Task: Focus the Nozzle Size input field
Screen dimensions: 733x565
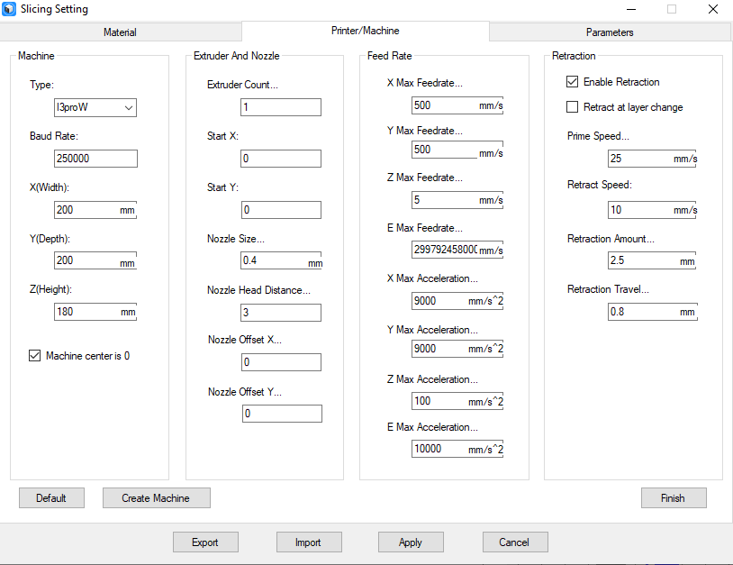Action: (274, 260)
